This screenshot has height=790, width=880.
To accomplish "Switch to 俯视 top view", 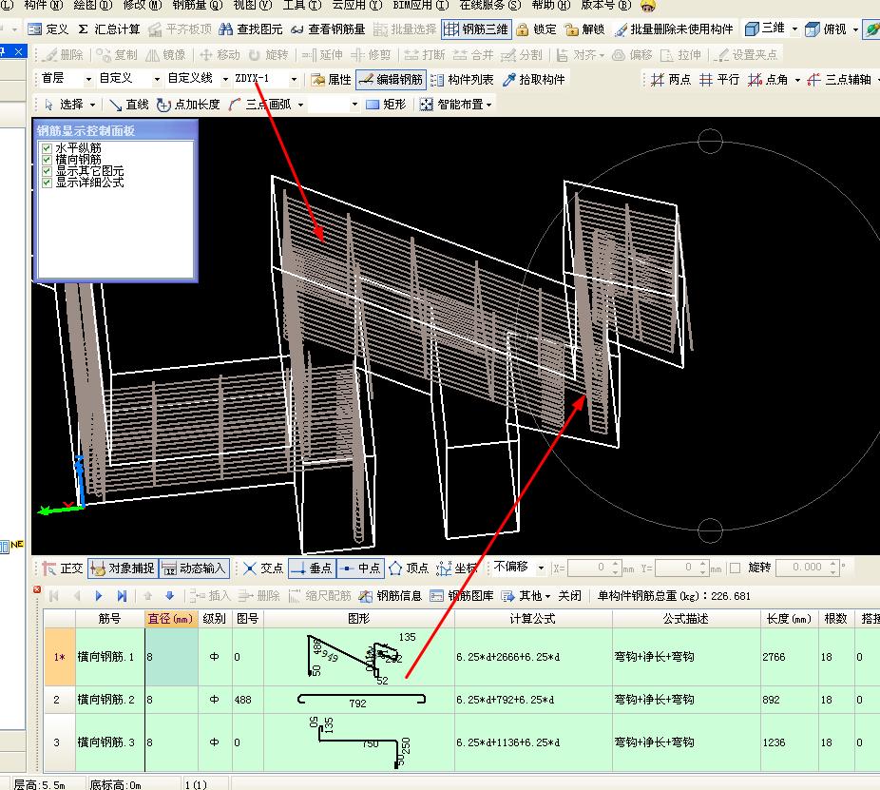I will tap(825, 29).
